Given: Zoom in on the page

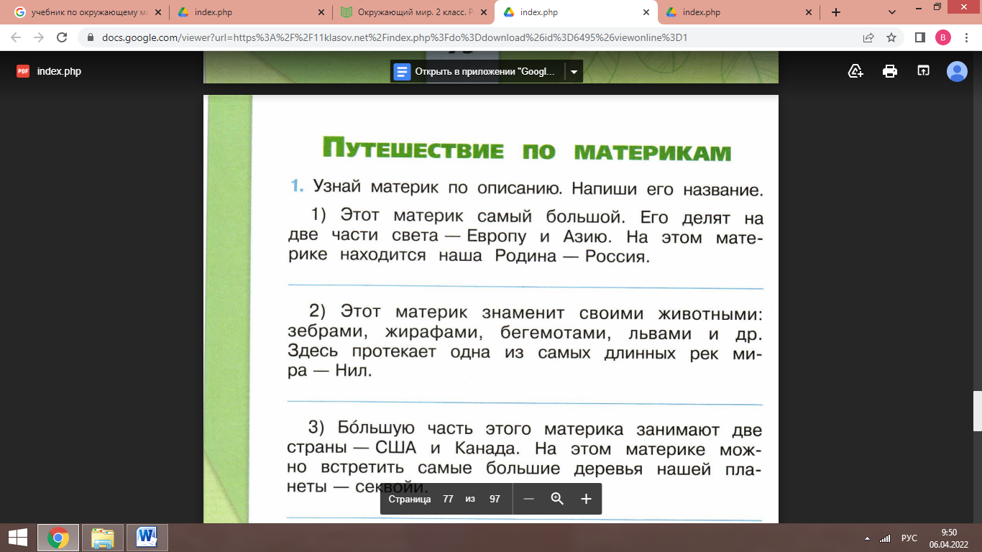Looking at the screenshot, I should click(x=586, y=499).
